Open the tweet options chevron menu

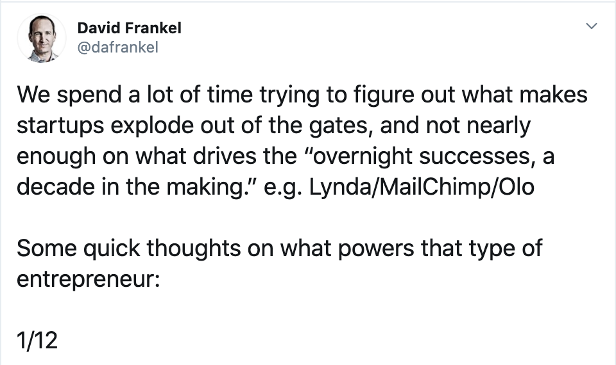tap(591, 26)
